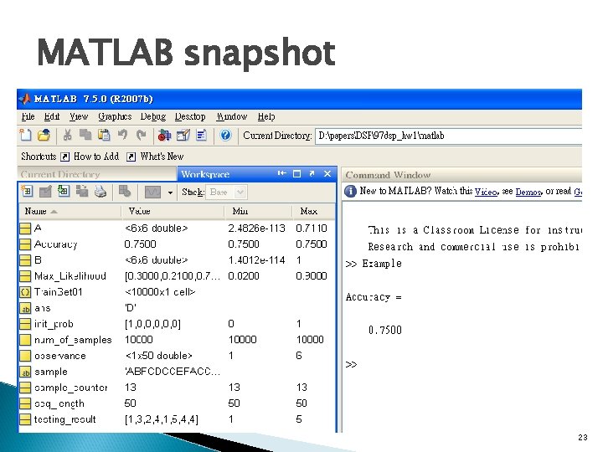The image size is (603, 452).
Task: Open the Stack Base dropdown
Action: coord(226,192)
